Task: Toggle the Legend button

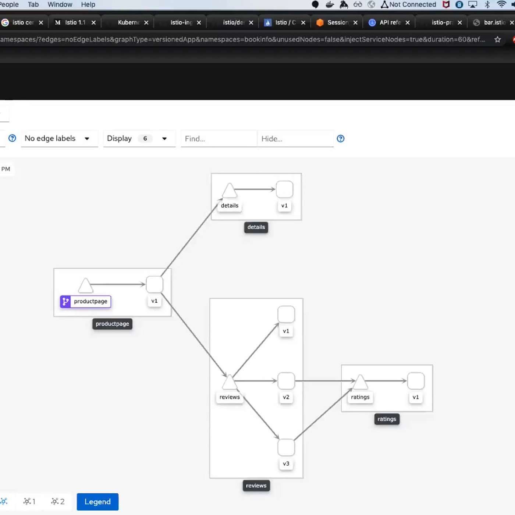Action: (x=97, y=502)
